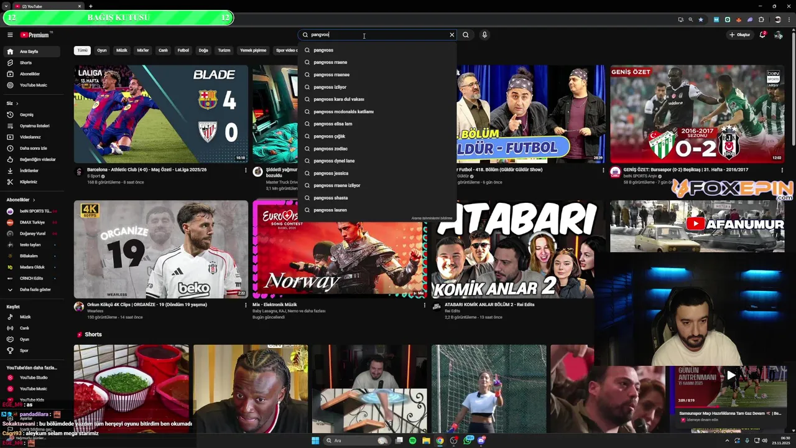Choose suggestion "pangvoss izliyor"
Image resolution: width=796 pixels, height=448 pixels.
pos(377,87)
